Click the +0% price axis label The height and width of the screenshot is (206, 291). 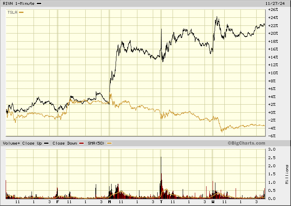pos(272,113)
